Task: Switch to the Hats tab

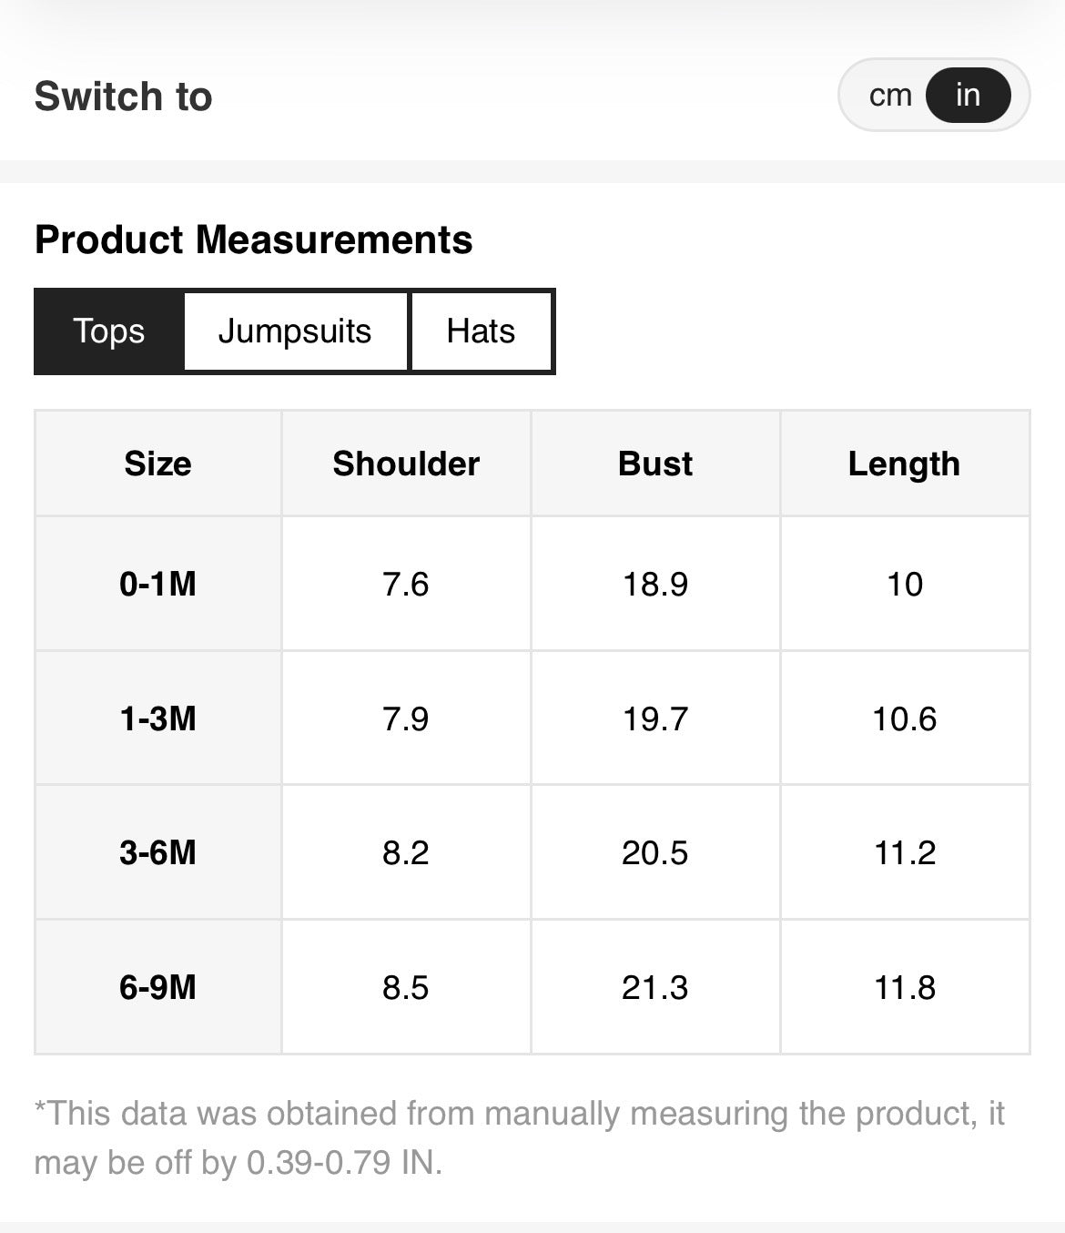Action: [x=482, y=331]
